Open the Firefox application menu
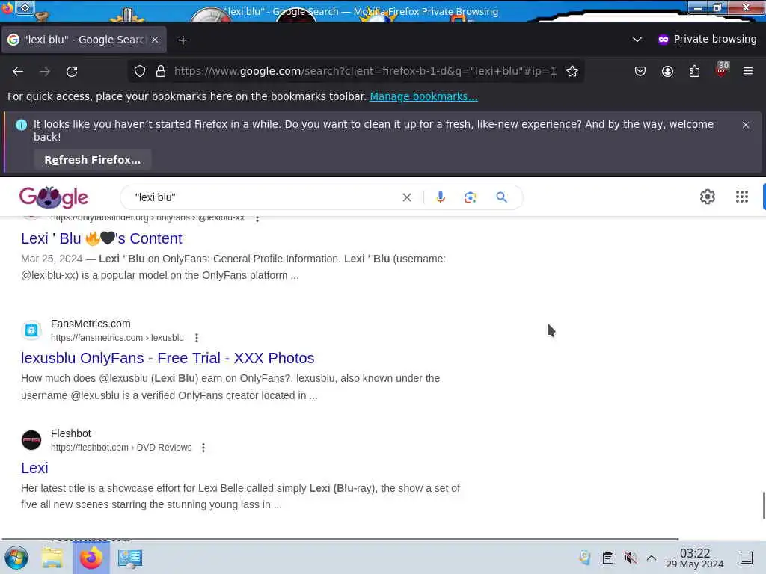Screen dimensions: 766x574 (x=748, y=71)
